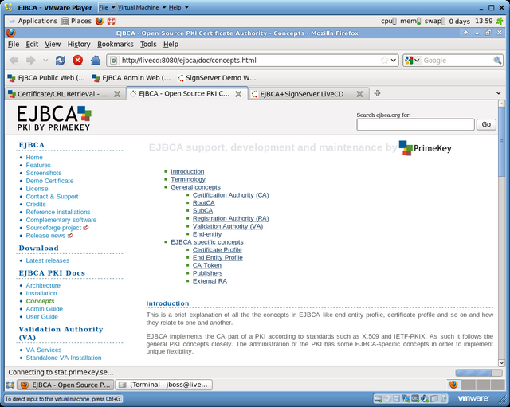The height and width of the screenshot is (407, 510).
Task: Open the Firefox Help menu
Action: tap(171, 45)
